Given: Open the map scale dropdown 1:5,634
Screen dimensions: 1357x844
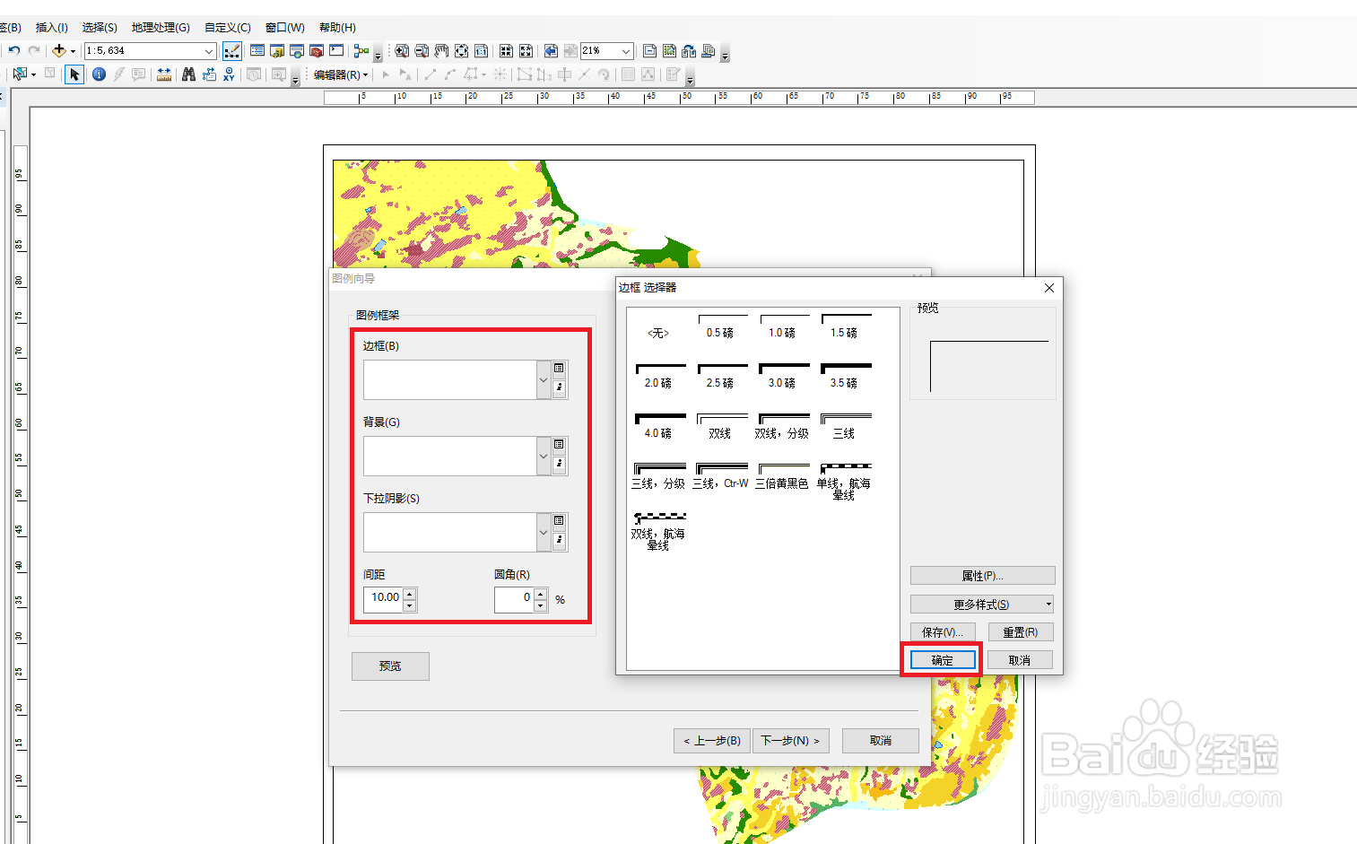Looking at the screenshot, I should tap(209, 51).
